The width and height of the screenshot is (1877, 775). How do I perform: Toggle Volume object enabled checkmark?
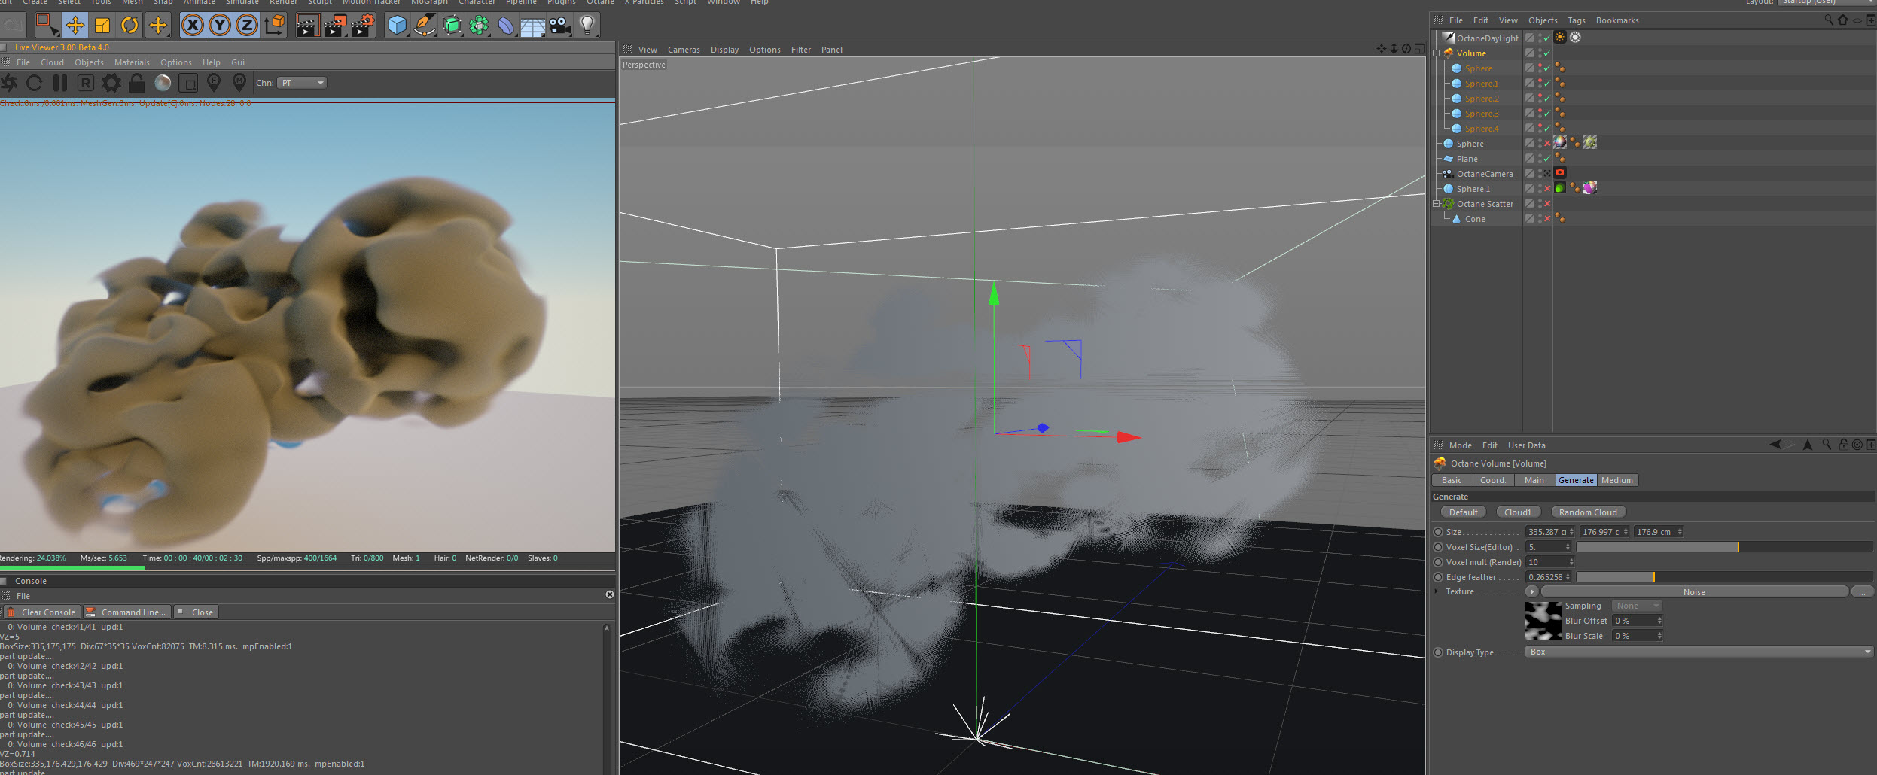1547,53
